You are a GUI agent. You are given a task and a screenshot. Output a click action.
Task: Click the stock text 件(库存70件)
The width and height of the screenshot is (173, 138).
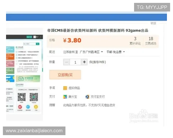click(x=97, y=62)
